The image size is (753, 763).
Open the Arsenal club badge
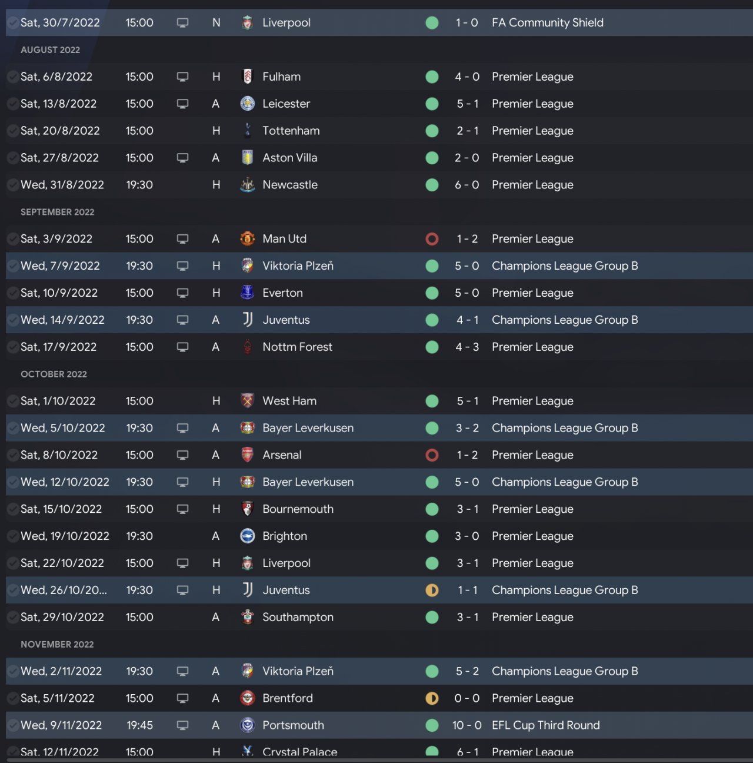(x=248, y=455)
